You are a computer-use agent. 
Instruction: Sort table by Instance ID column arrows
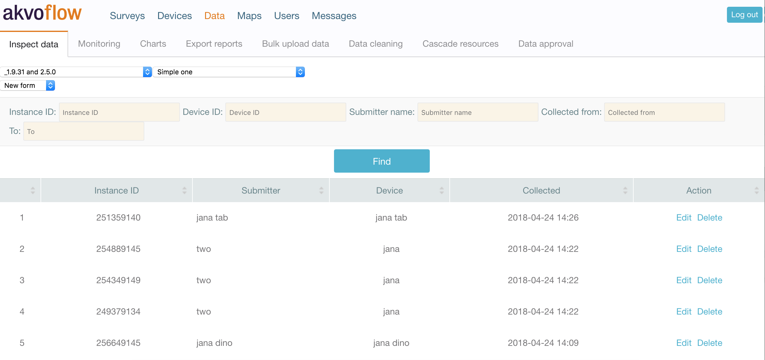(184, 190)
